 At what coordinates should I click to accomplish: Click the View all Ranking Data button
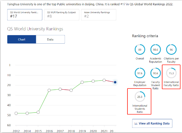(152, 123)
